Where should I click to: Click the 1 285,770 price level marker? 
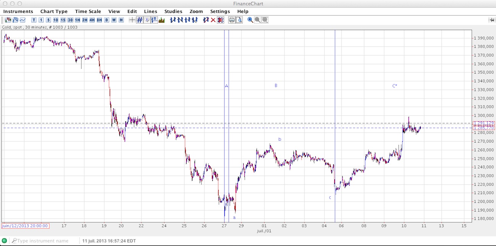(484, 128)
